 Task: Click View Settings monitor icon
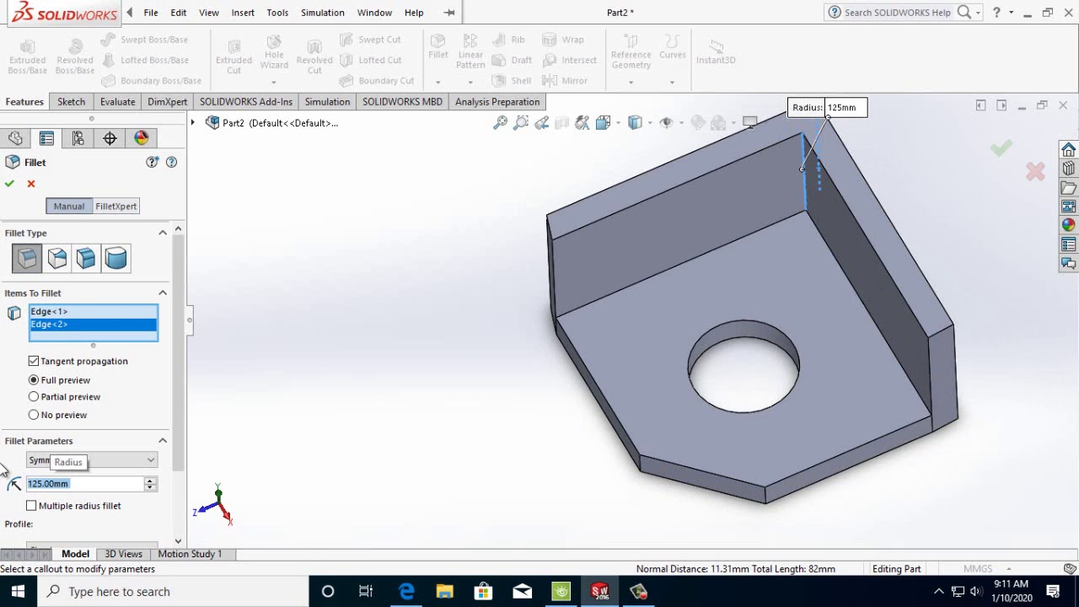click(x=749, y=123)
